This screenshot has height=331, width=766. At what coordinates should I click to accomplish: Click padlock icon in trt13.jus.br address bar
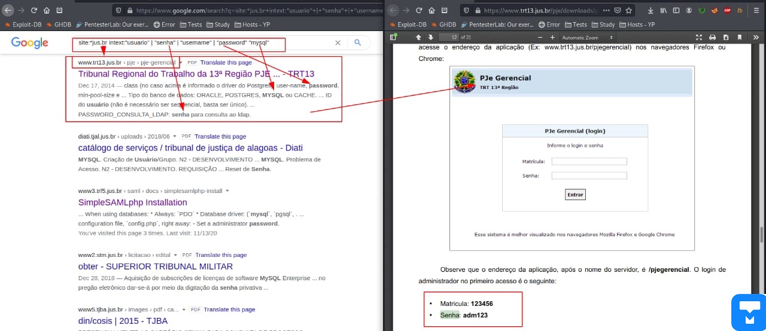point(477,10)
